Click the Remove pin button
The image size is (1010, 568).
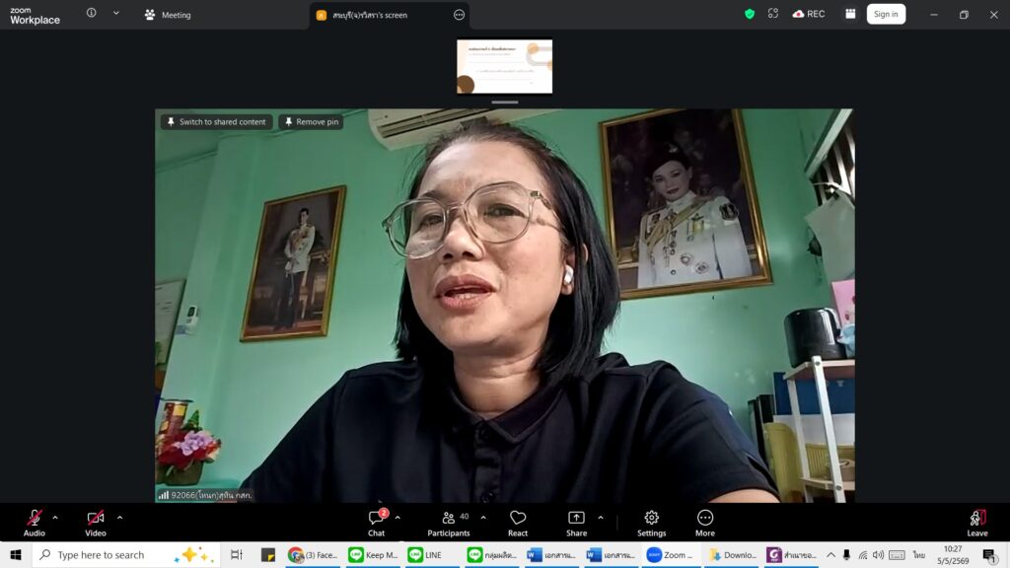point(311,121)
